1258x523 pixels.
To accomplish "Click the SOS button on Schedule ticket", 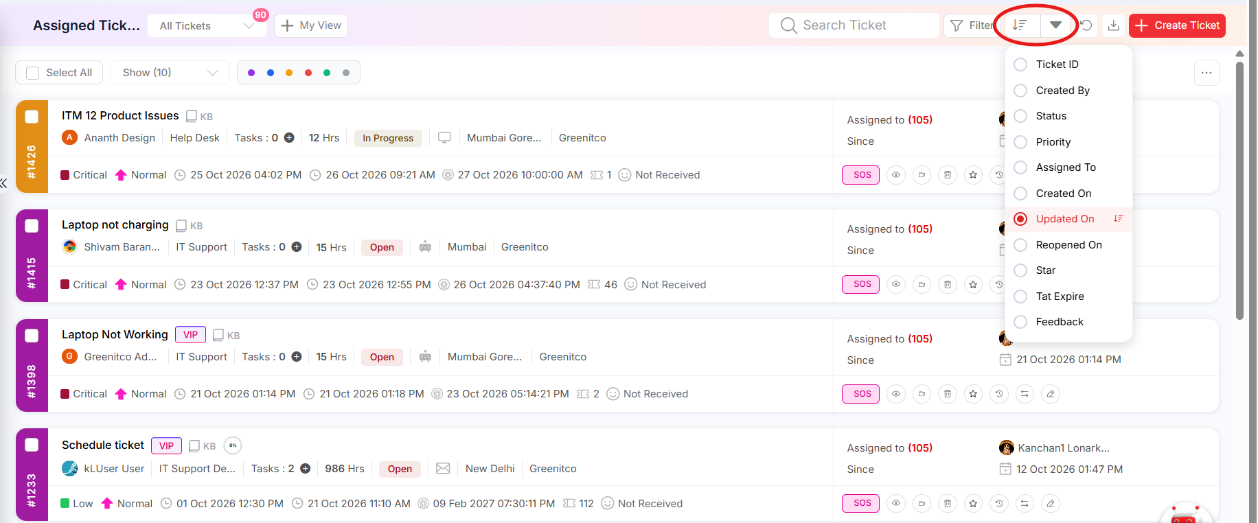I will pyautogui.click(x=861, y=504).
